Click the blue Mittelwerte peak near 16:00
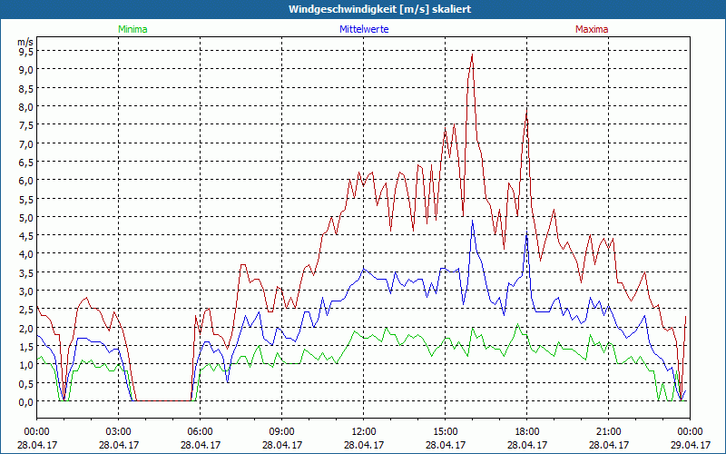 pos(472,221)
